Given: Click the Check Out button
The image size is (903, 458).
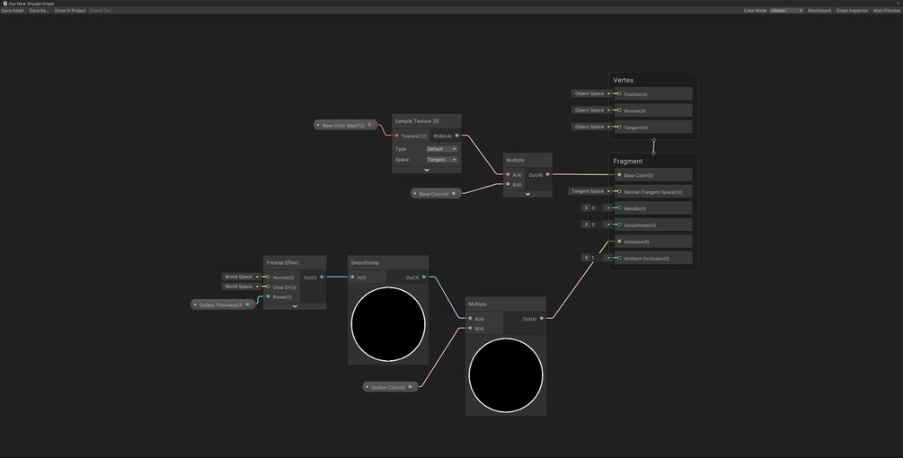Looking at the screenshot, I should (101, 11).
